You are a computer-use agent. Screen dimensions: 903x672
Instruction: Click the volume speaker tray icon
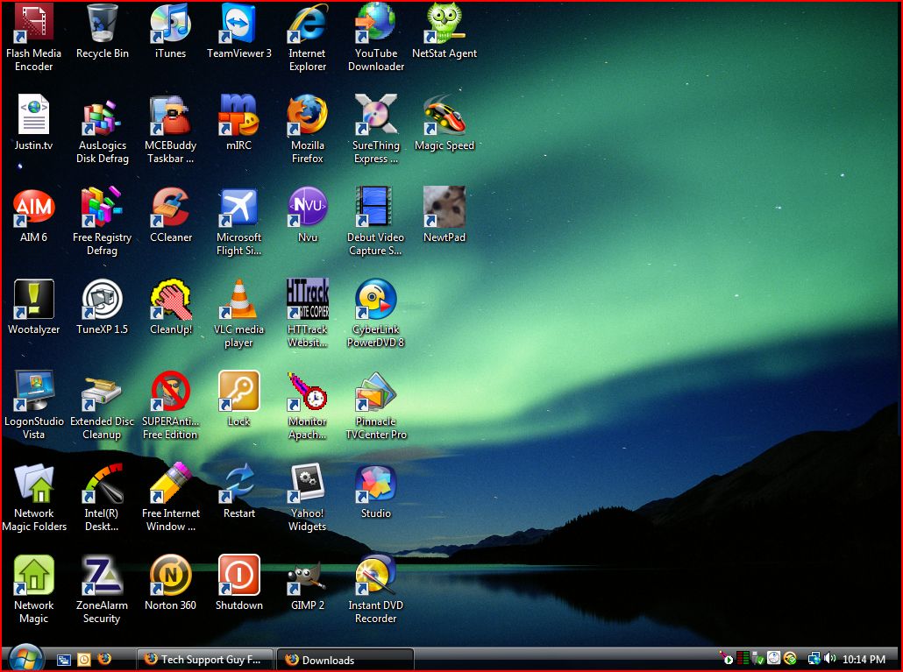[x=829, y=658]
